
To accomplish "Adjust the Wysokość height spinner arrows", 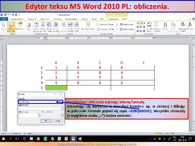I will coord(117,24).
